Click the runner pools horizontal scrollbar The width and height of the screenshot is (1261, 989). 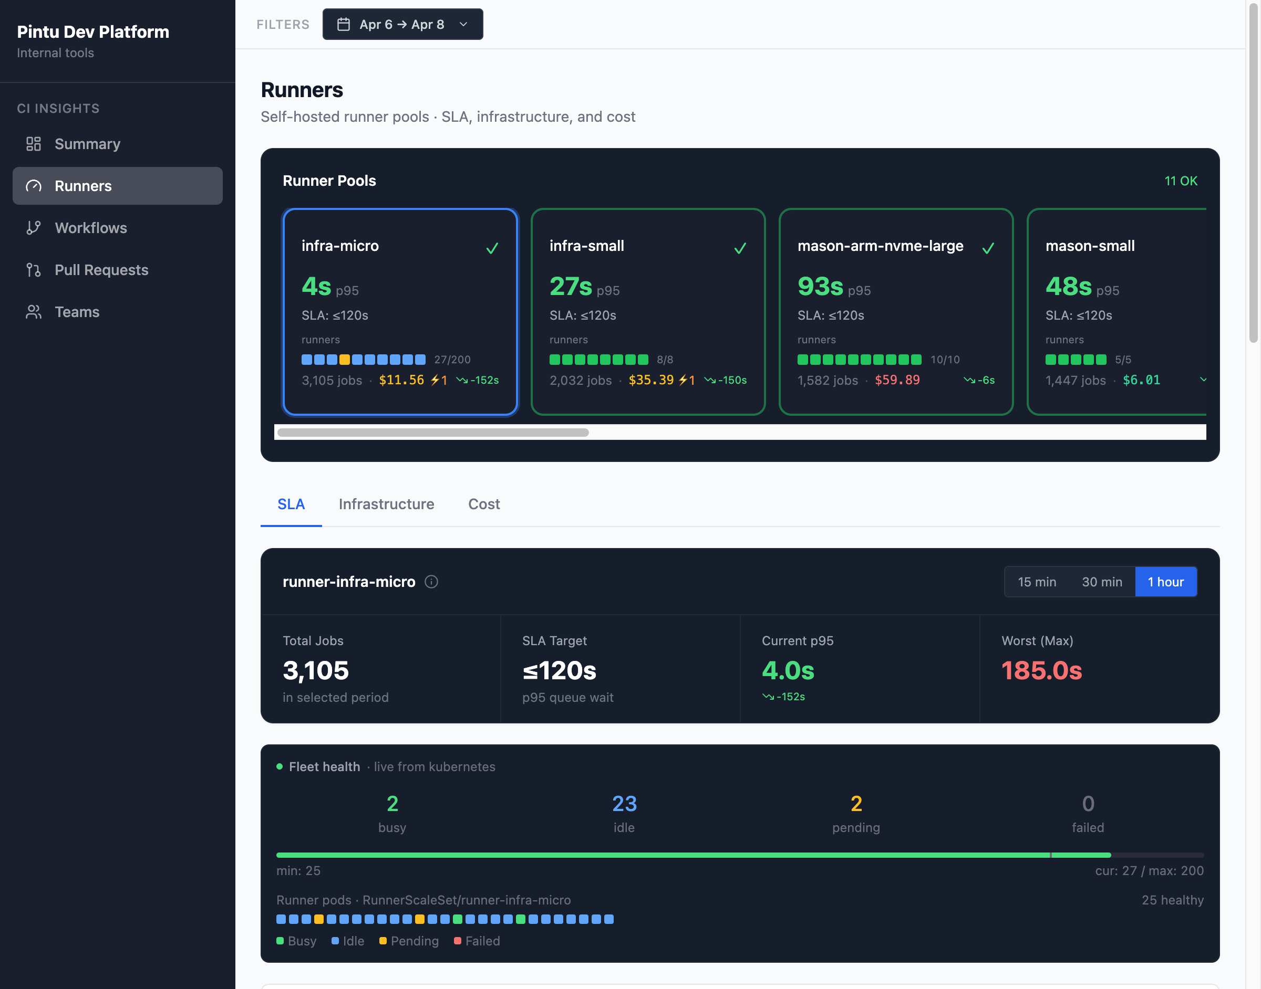[x=433, y=432]
